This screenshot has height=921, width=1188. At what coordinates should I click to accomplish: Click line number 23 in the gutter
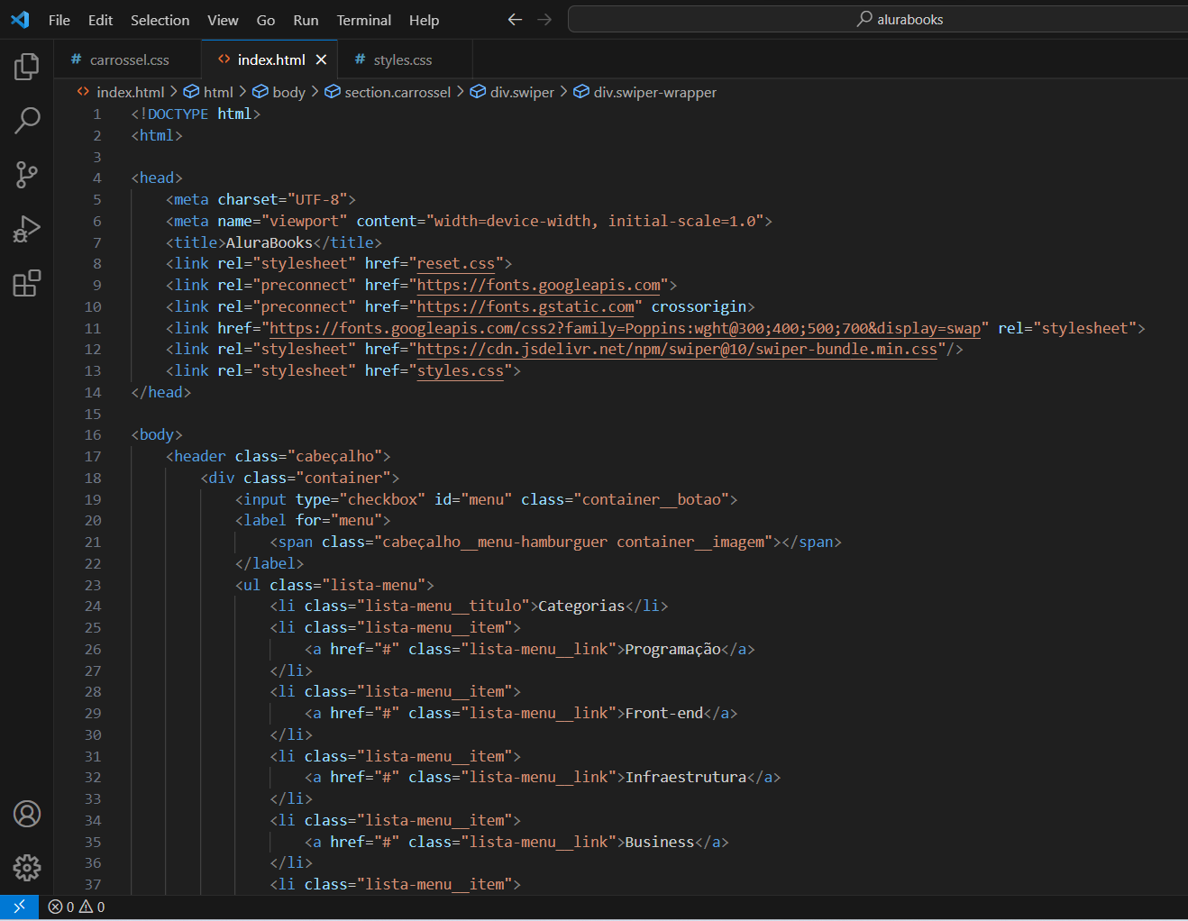[x=93, y=585]
